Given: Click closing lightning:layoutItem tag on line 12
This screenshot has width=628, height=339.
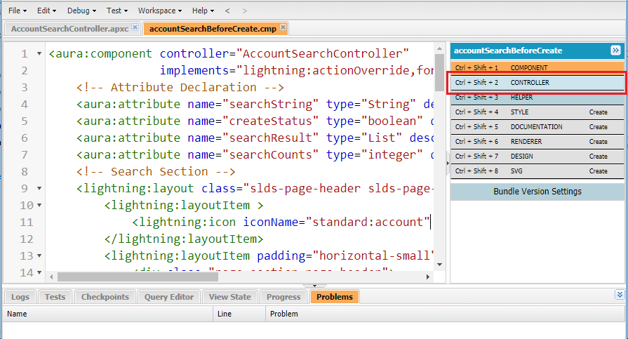Looking at the screenshot, I should pos(184,239).
